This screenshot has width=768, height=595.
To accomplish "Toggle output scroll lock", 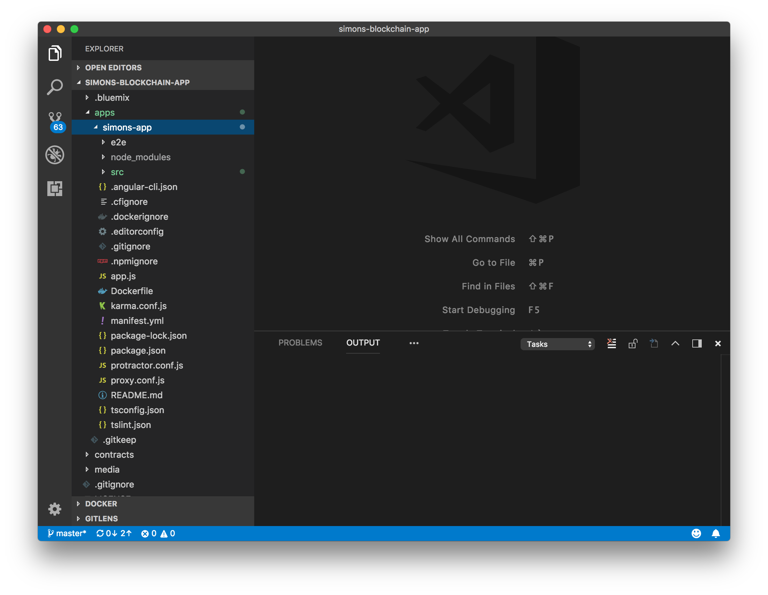I will [x=632, y=343].
